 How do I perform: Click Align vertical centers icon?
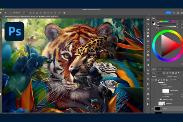[x=48, y=13]
